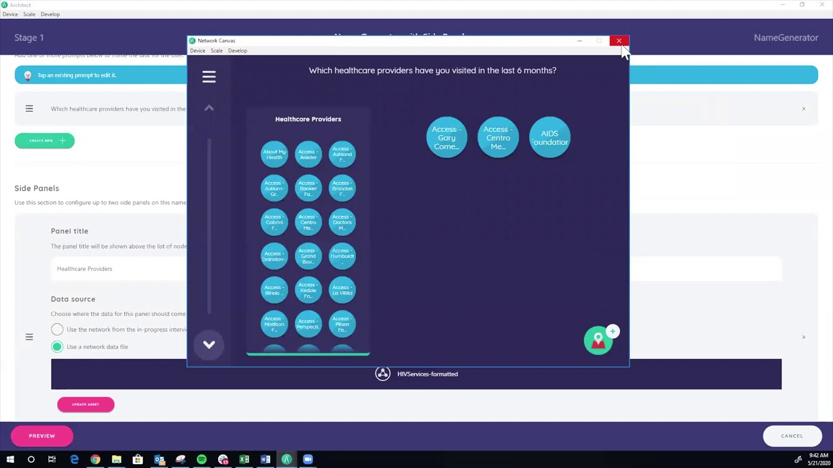Select the 'Access - Evanston' node

coord(274,256)
